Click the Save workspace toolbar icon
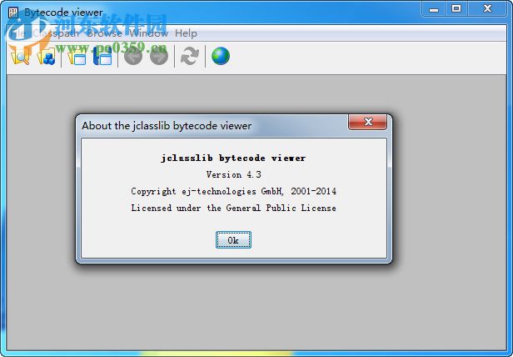513x357 pixels. click(x=102, y=56)
